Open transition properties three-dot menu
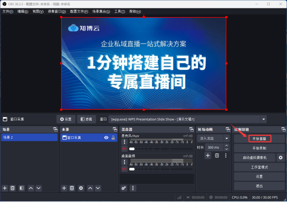287x202 pixels. click(x=226, y=155)
